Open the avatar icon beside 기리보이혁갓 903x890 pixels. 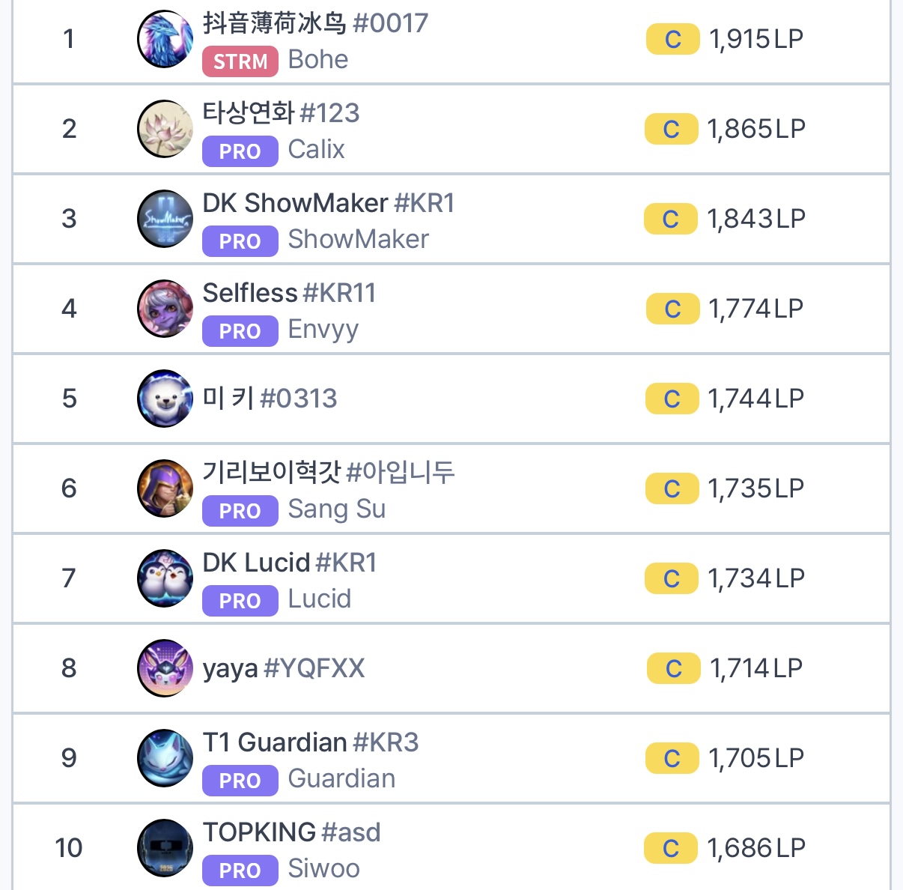(165, 488)
